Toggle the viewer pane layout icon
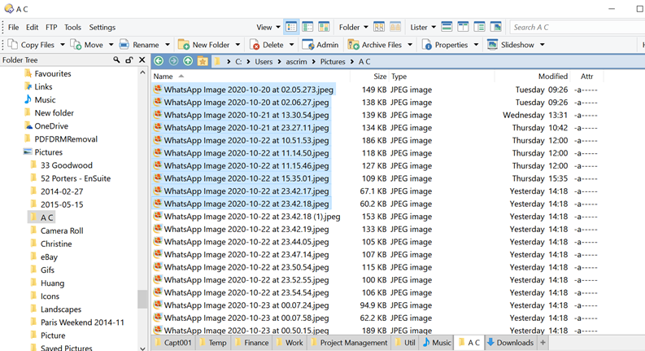 (x=496, y=27)
